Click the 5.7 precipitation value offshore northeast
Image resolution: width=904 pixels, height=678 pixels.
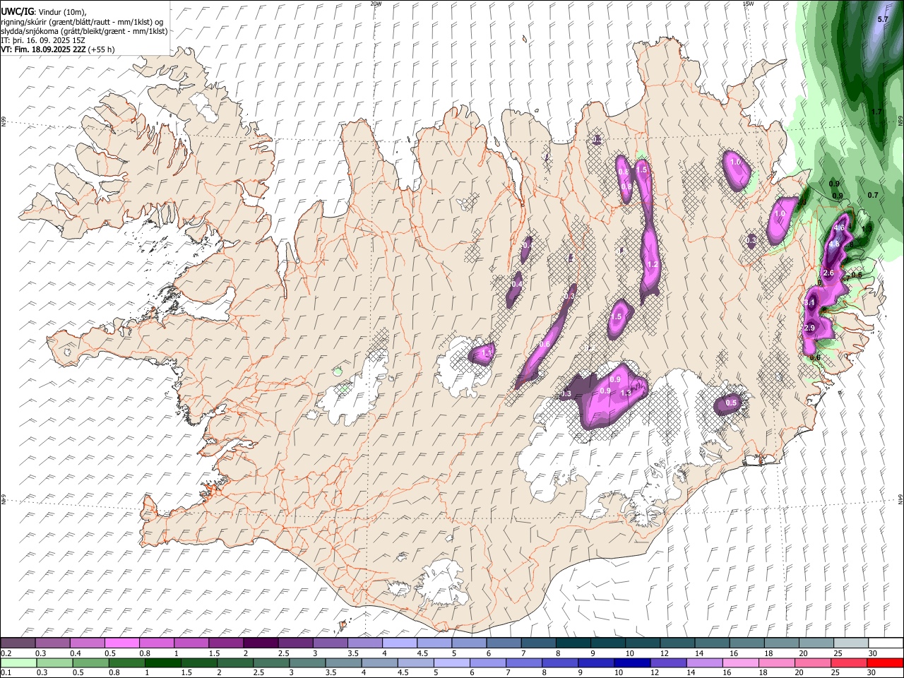point(882,20)
